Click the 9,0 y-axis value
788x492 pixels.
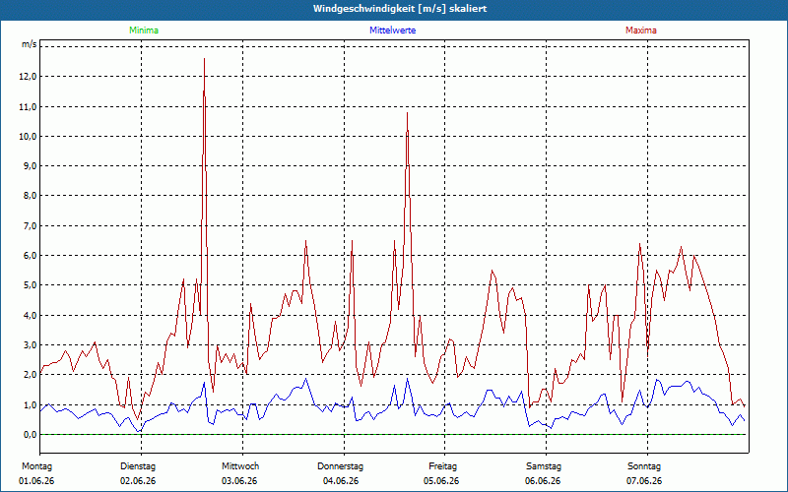(x=31, y=165)
